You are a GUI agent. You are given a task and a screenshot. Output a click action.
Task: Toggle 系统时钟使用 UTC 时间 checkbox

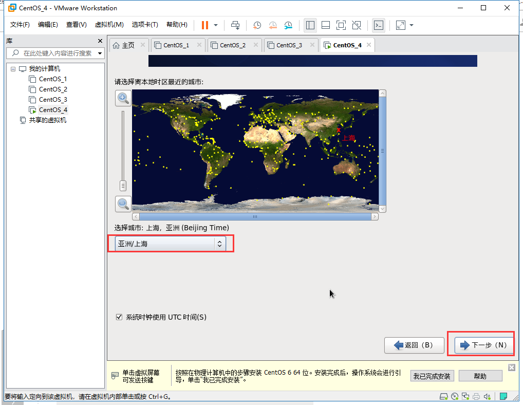(x=119, y=317)
